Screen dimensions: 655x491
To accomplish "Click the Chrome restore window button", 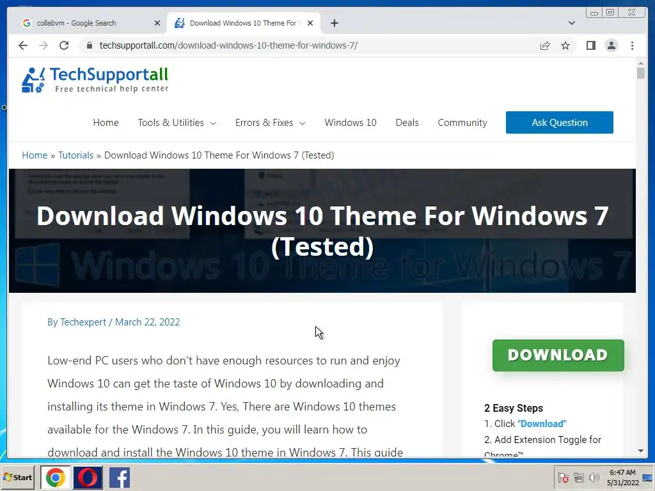I will click(x=610, y=13).
